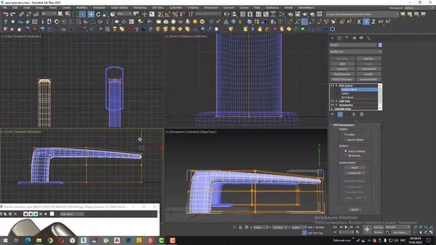This screenshot has height=245, width=436.
Task: Activate the Select and Scale tool
Action: [x=106, y=14]
